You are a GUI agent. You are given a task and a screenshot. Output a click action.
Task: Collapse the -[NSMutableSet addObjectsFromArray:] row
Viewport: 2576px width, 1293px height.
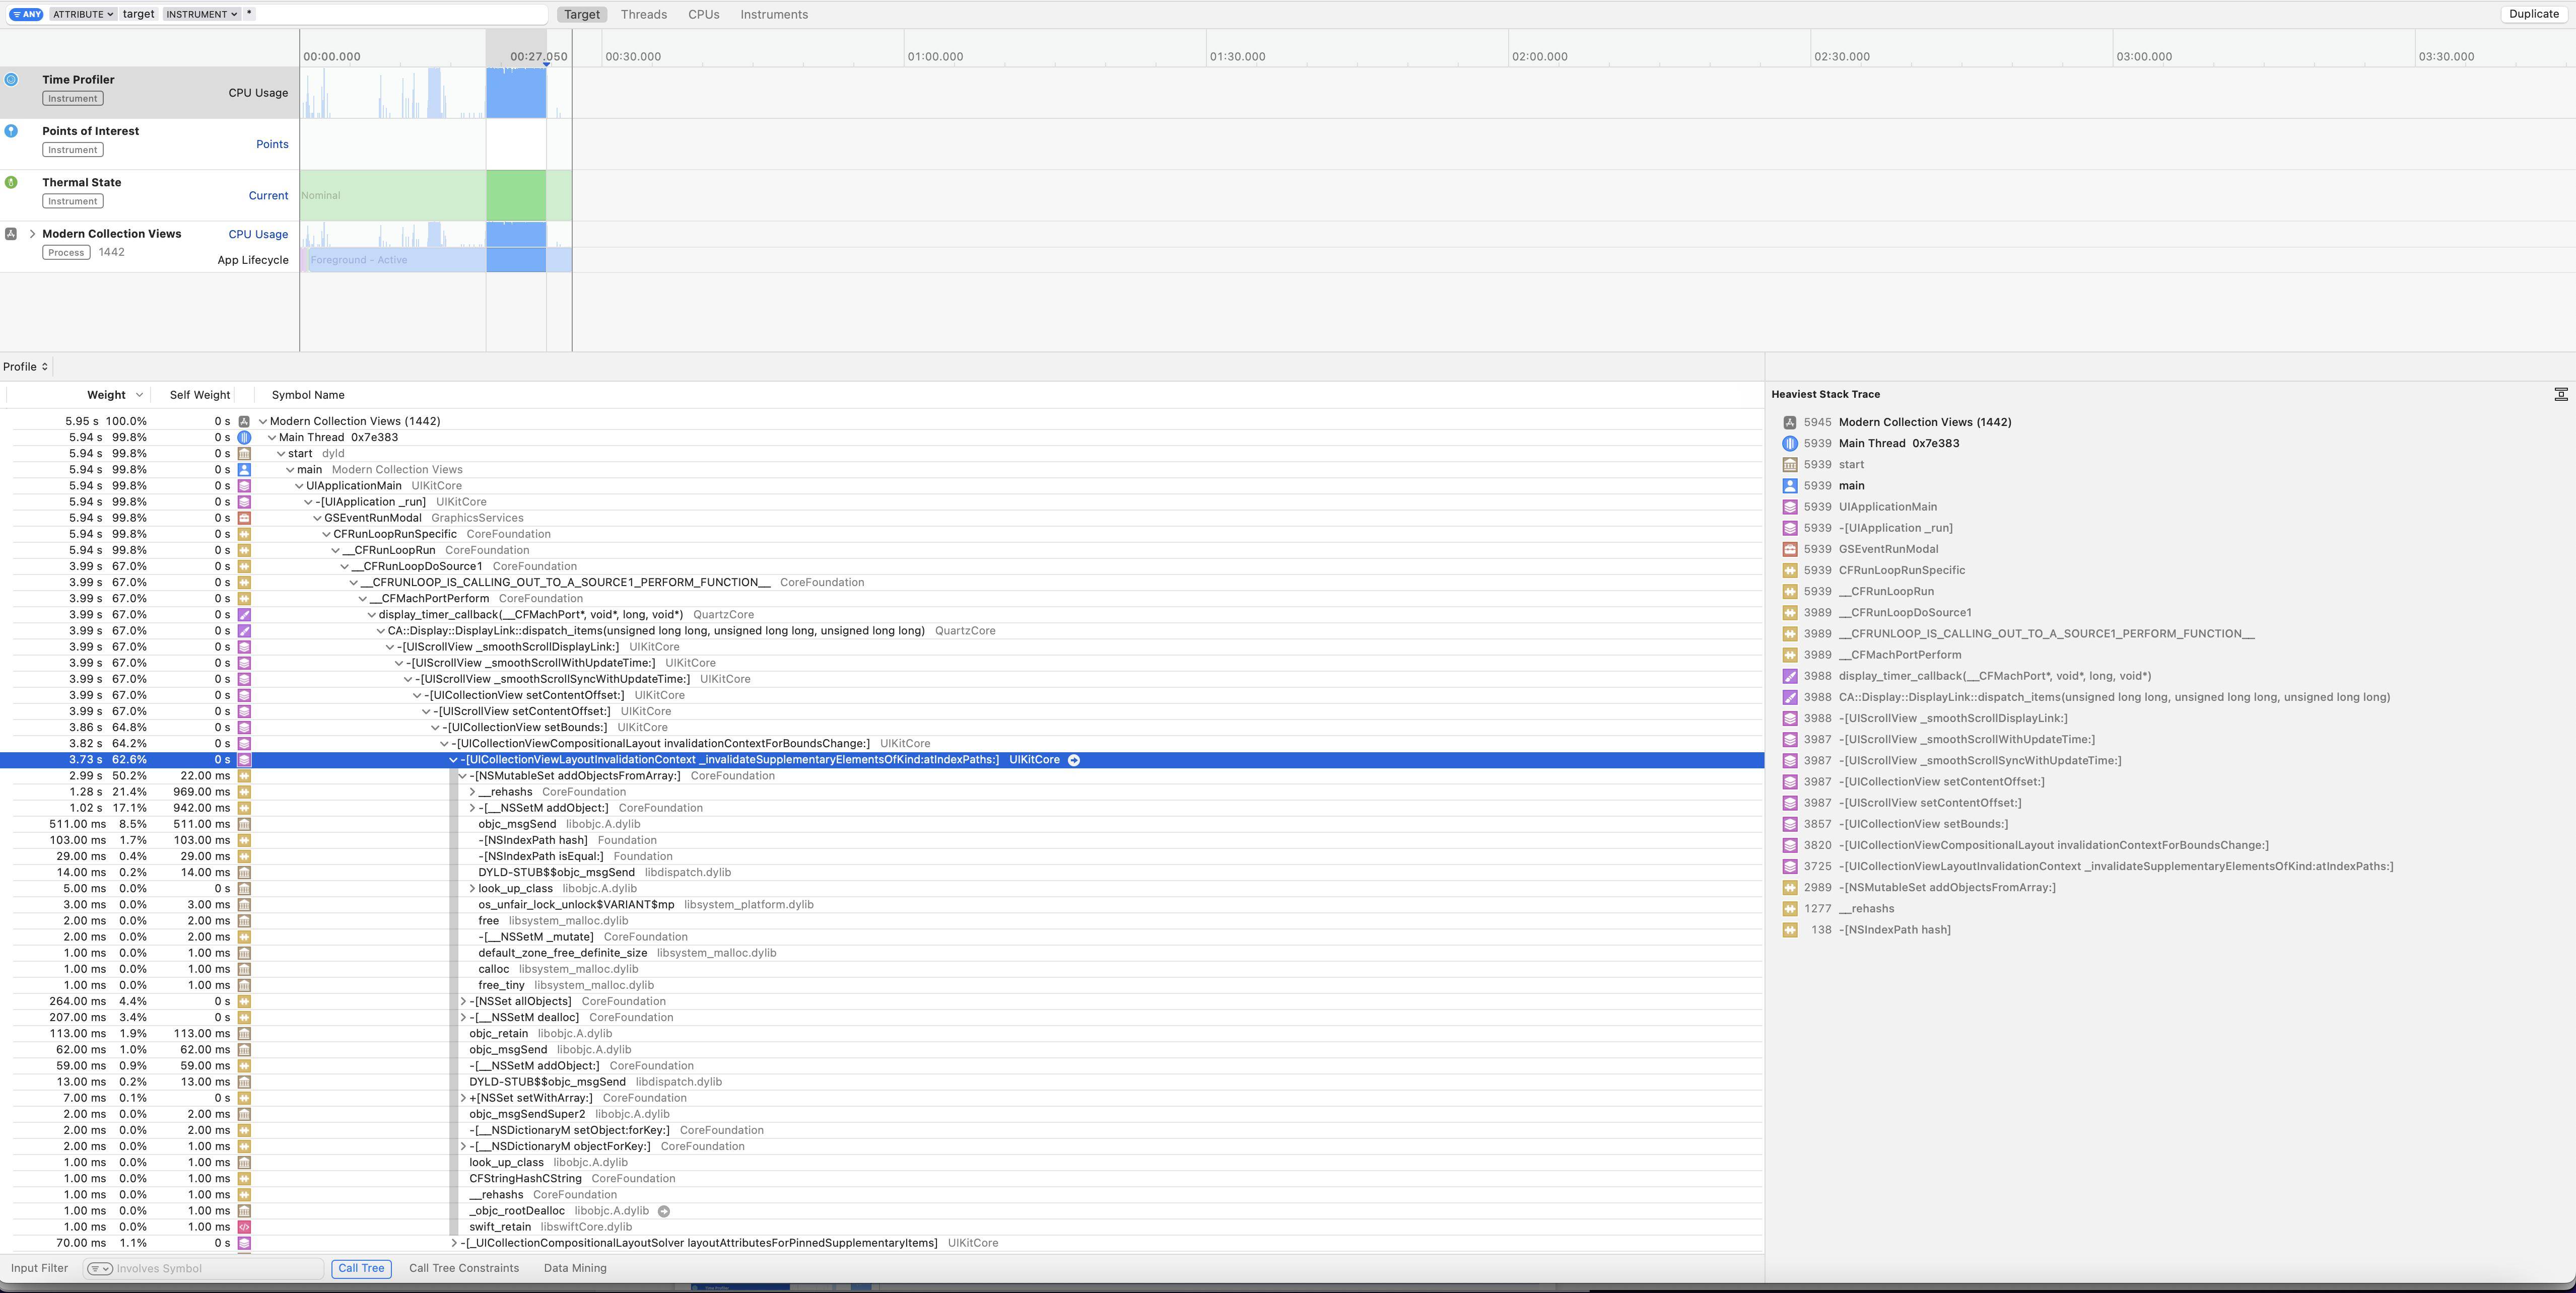coord(463,776)
